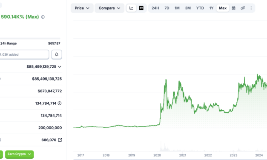Open external link icon next to 686,076
This screenshot has height=160, width=267.
click(60, 140)
